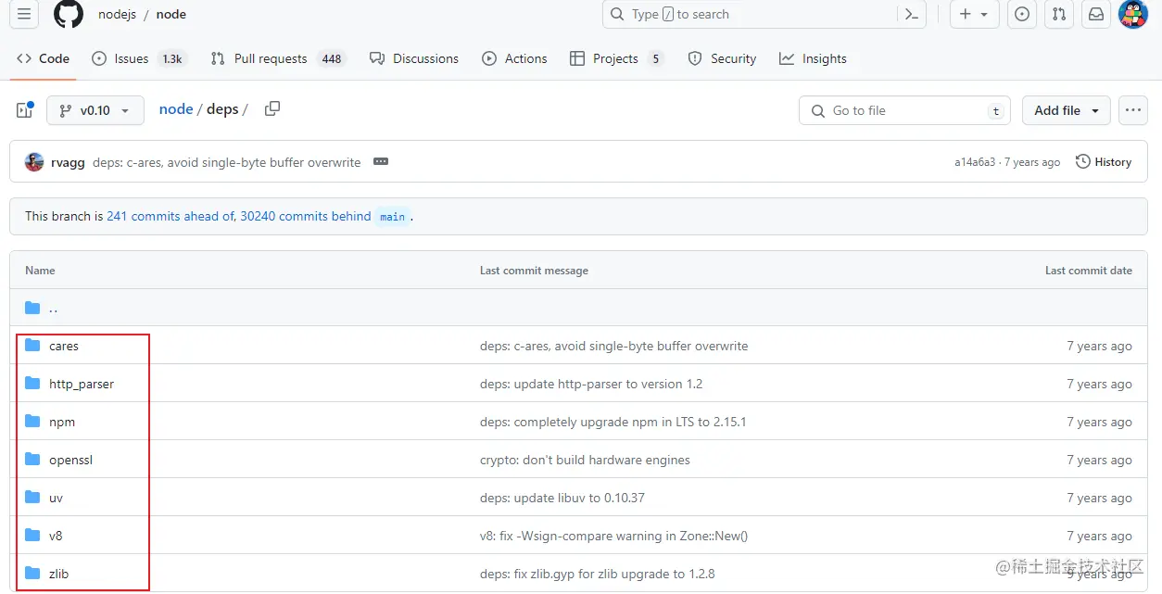Open rvagg author avatar
This screenshot has width=1162, height=594.
[x=34, y=162]
